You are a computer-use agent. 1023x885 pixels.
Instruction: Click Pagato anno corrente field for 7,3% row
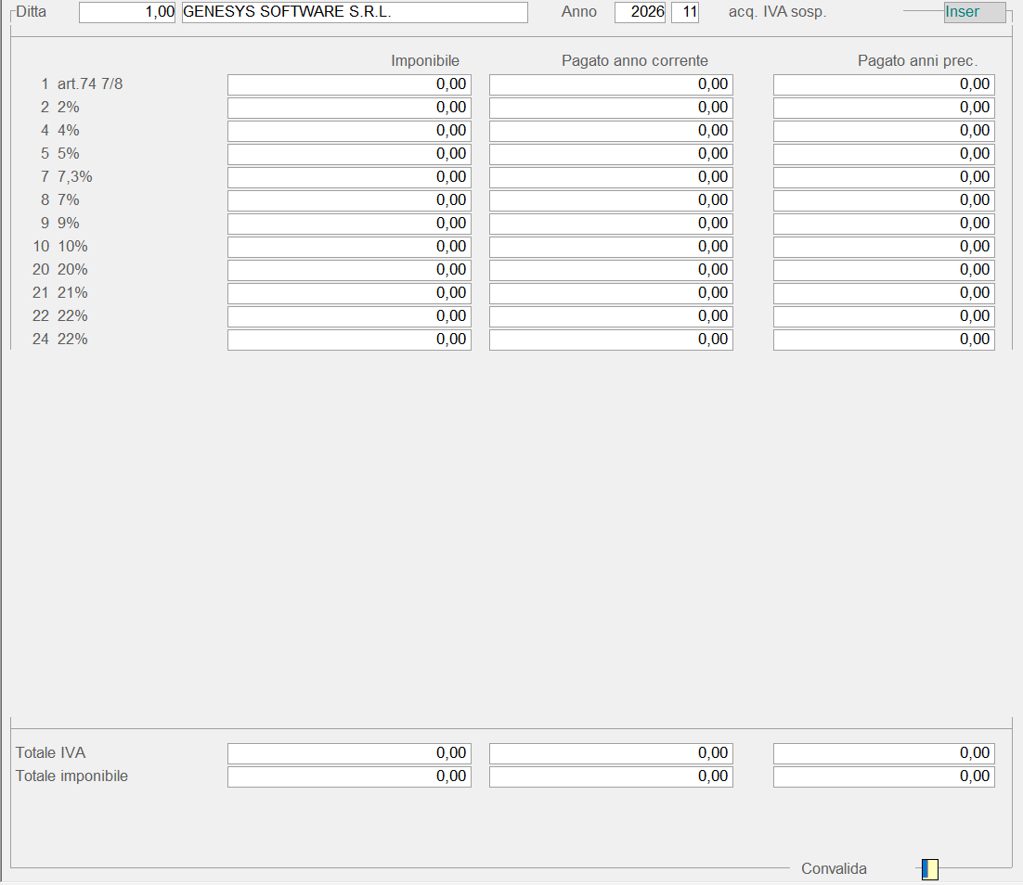click(611, 177)
